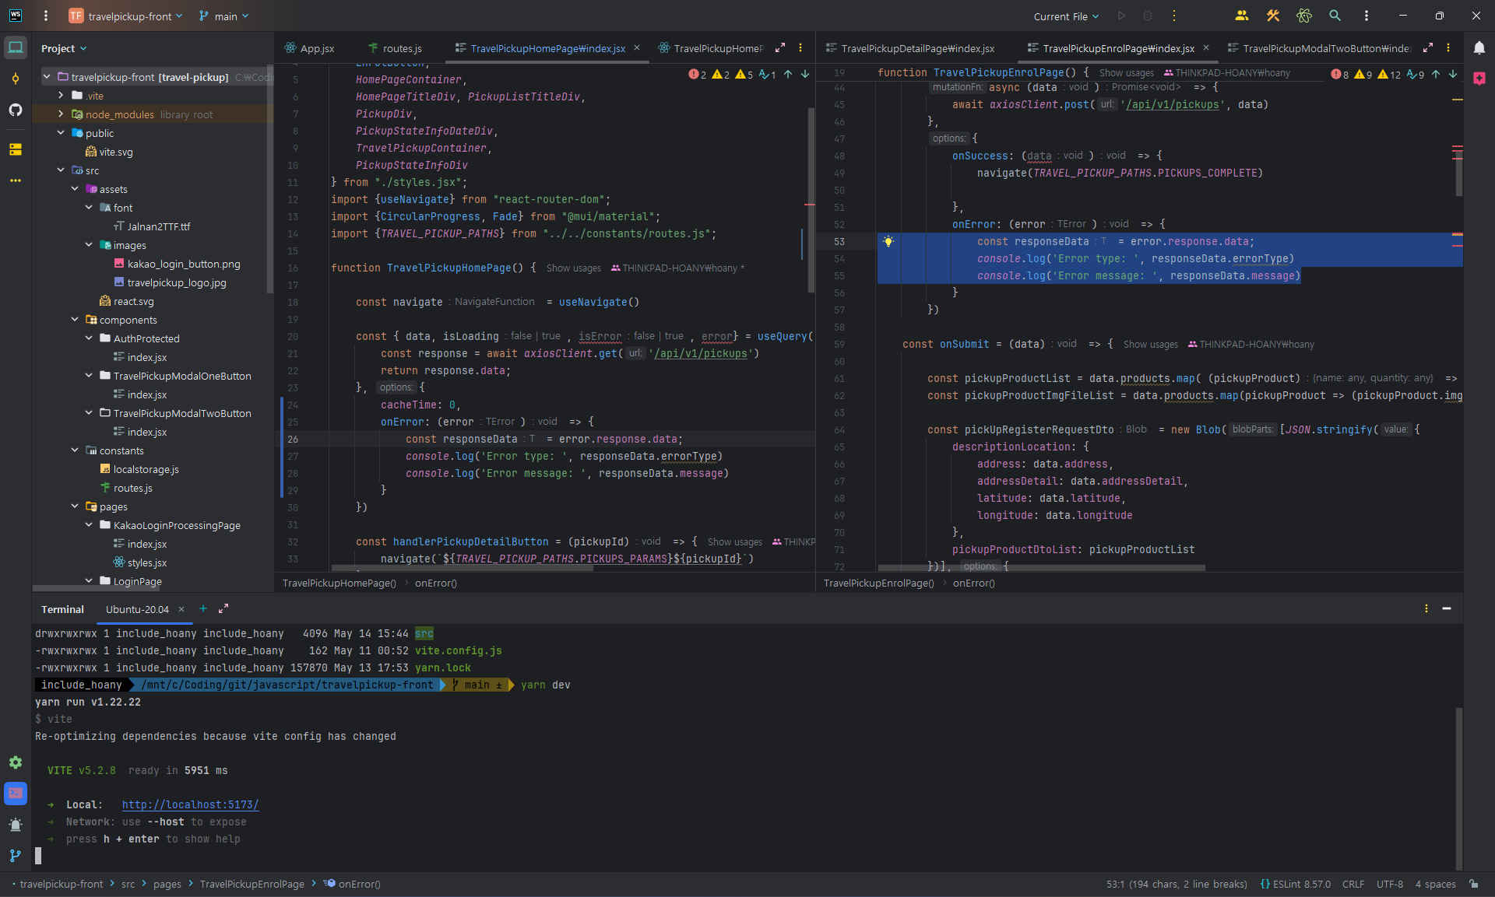Open the Current File run configuration dropdown
This screenshot has height=897, width=1495.
[x=1066, y=16]
